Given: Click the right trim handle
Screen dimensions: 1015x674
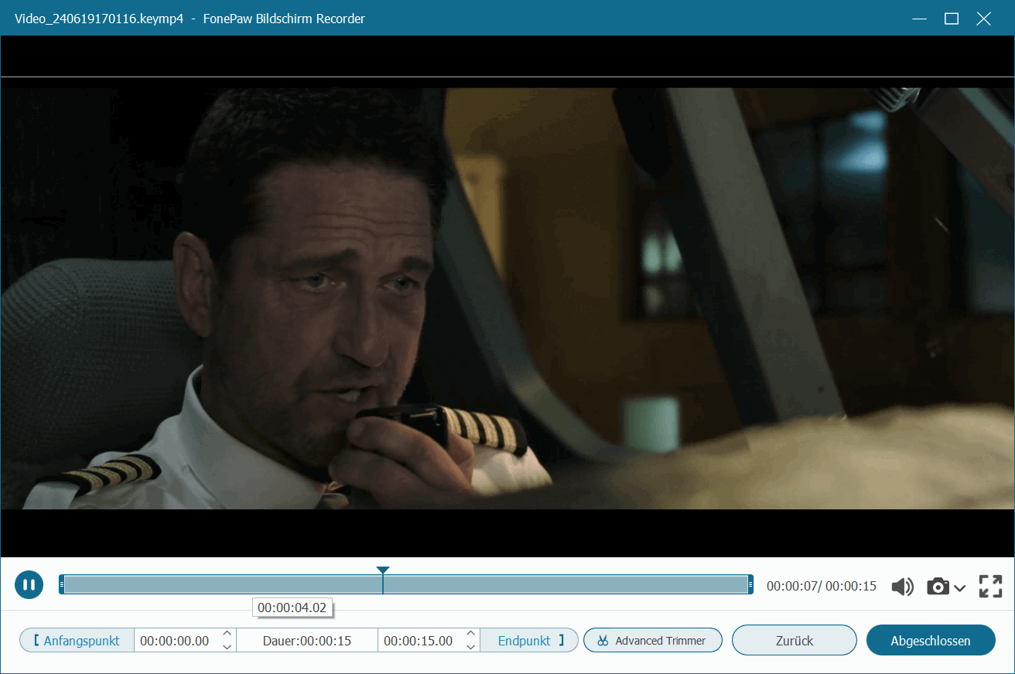Looking at the screenshot, I should [x=750, y=585].
